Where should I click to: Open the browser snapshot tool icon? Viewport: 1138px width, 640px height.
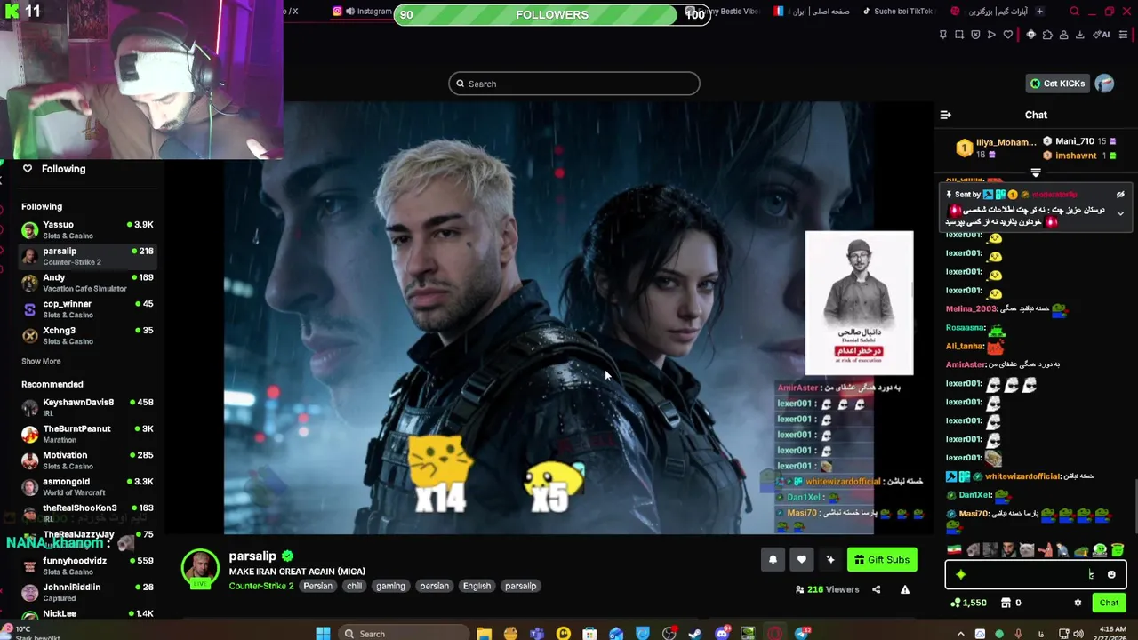coord(959,35)
